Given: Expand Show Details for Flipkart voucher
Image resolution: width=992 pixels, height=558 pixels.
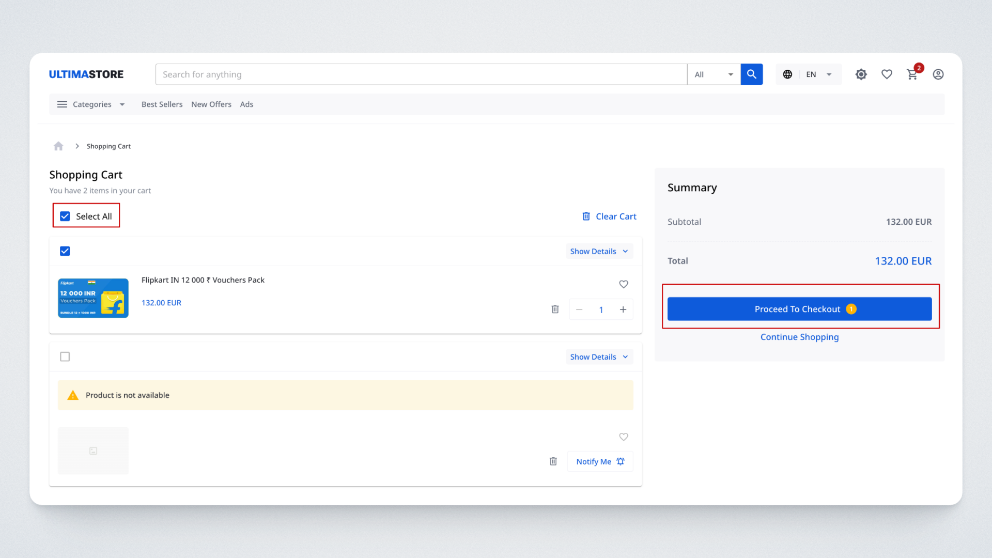Looking at the screenshot, I should (599, 251).
